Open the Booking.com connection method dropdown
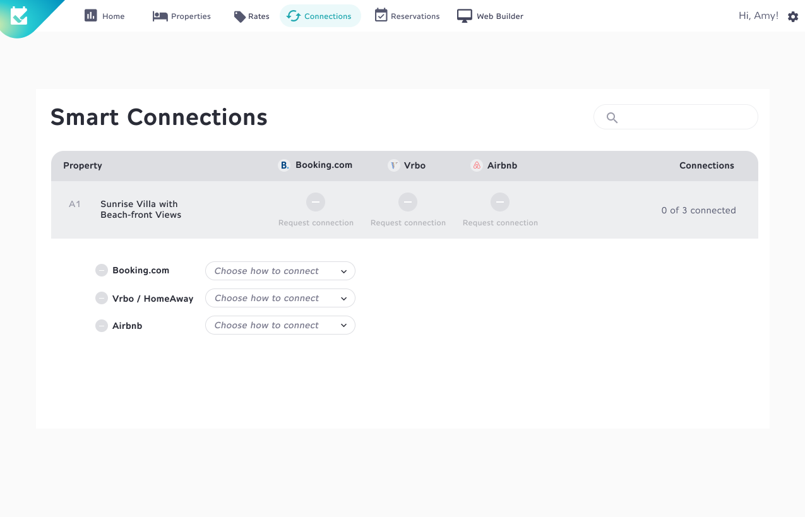 click(280, 271)
